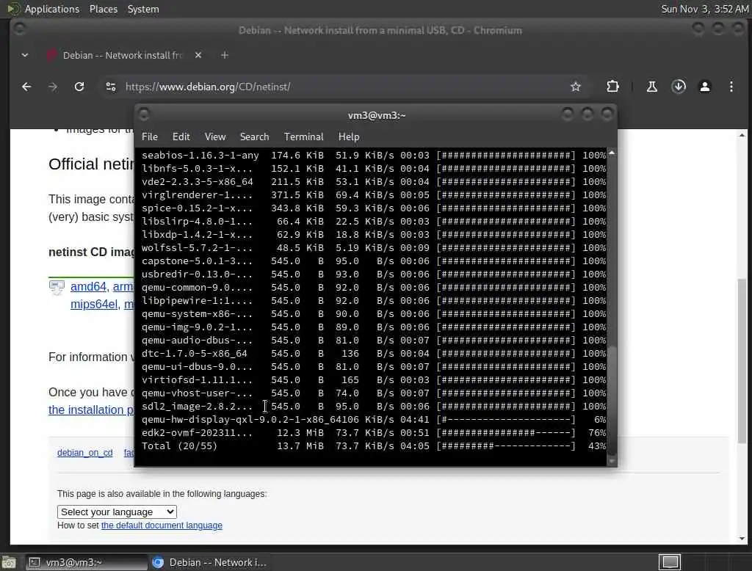Open terminal View menu
The image size is (752, 571).
coord(215,137)
